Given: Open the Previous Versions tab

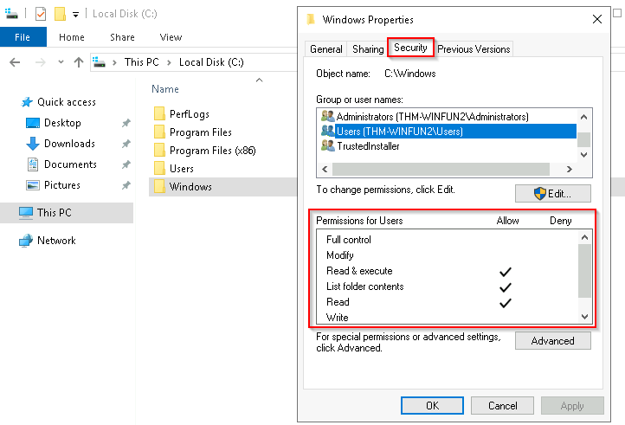Looking at the screenshot, I should (474, 49).
